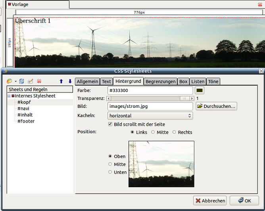265x211 pixels.
Task: Move rule up with blue arrow
Action: (x=61, y=81)
